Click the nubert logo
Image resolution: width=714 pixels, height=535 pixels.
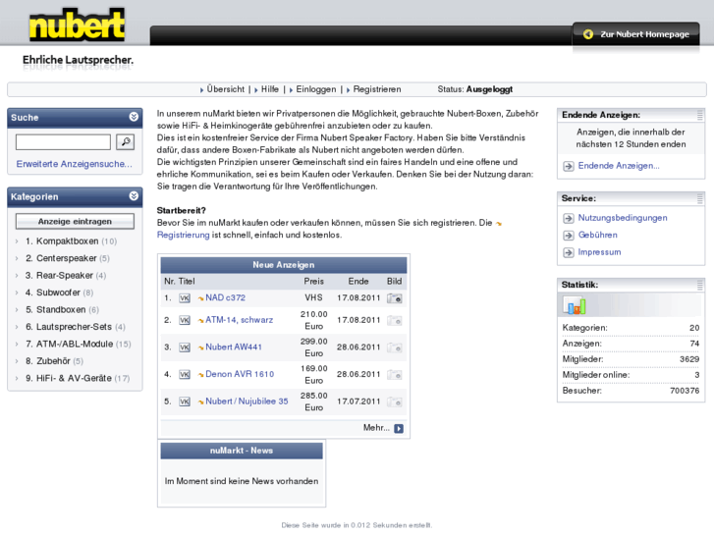pos(77,25)
